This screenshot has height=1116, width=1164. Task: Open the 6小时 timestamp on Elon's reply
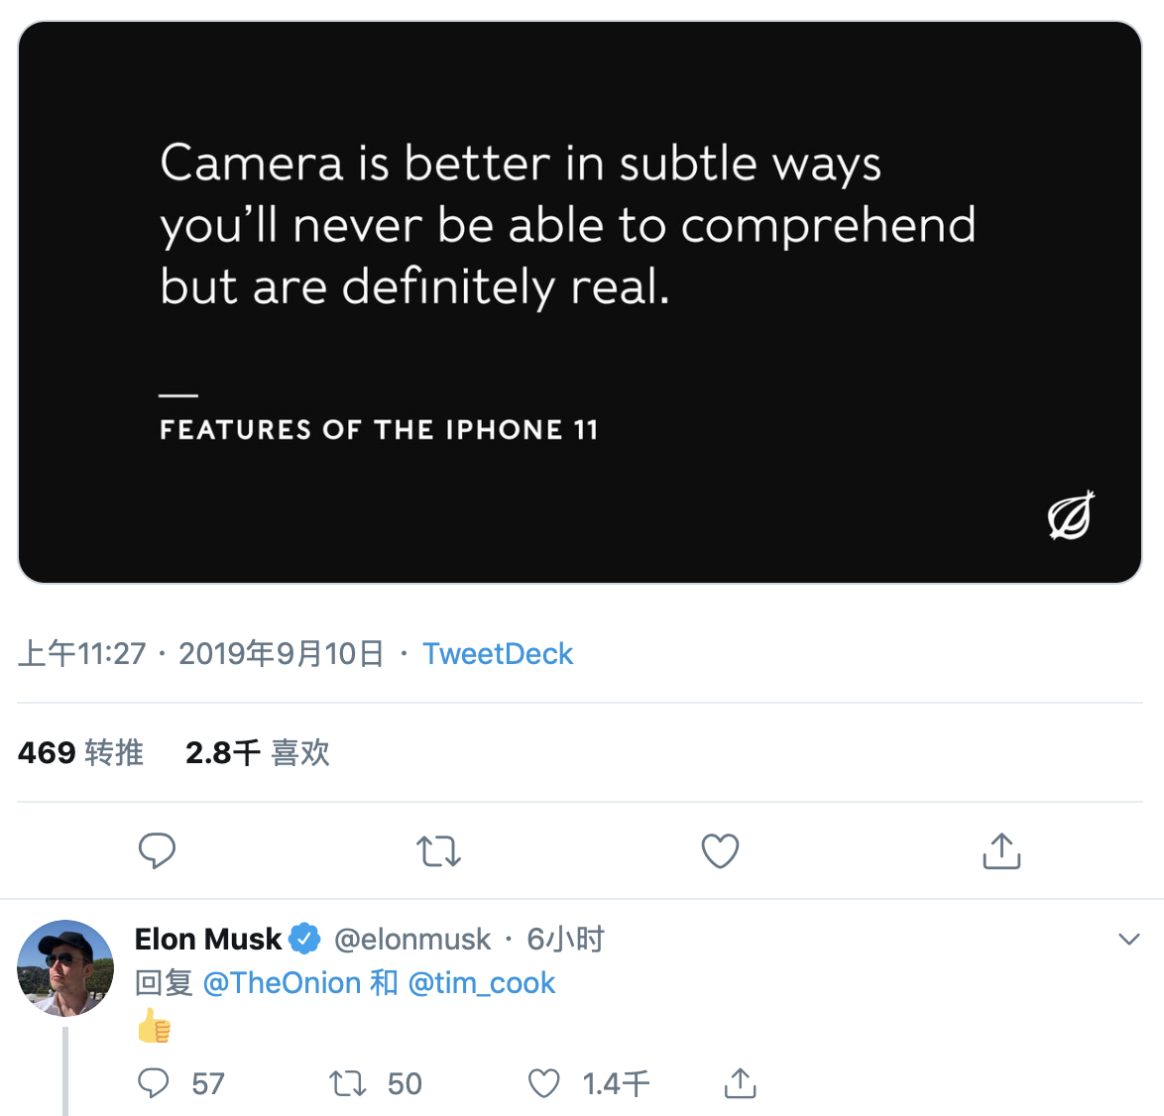click(566, 940)
